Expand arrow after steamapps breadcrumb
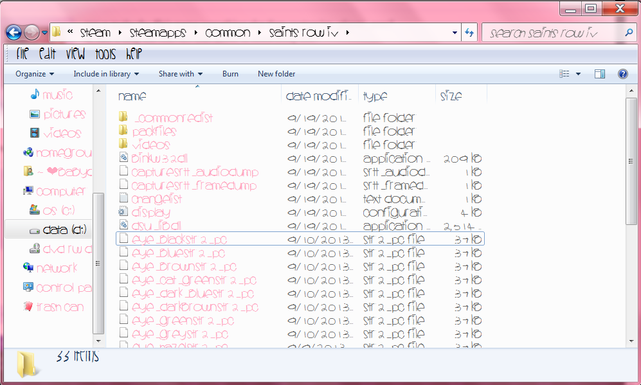This screenshot has height=385, width=641. click(x=196, y=33)
